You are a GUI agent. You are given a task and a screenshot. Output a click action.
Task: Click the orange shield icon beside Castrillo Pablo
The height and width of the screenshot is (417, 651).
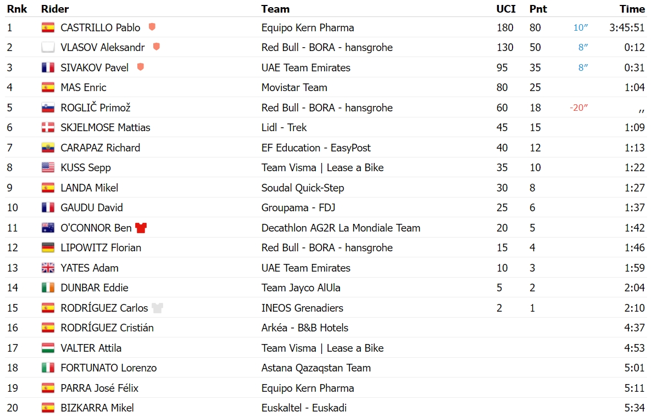(152, 27)
